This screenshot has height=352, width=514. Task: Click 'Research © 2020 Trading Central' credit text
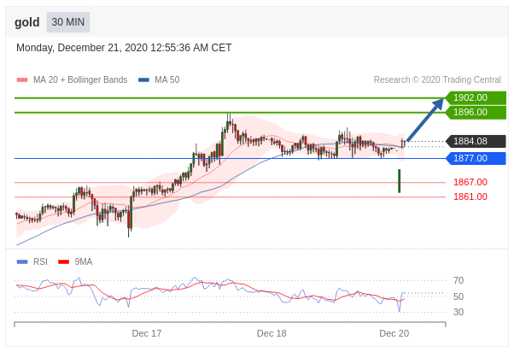point(437,79)
